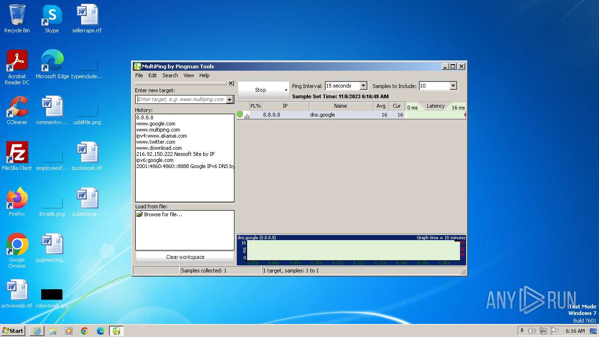Open File Explorer from taskbar
Viewport: 599px width, 337px height.
(53, 331)
